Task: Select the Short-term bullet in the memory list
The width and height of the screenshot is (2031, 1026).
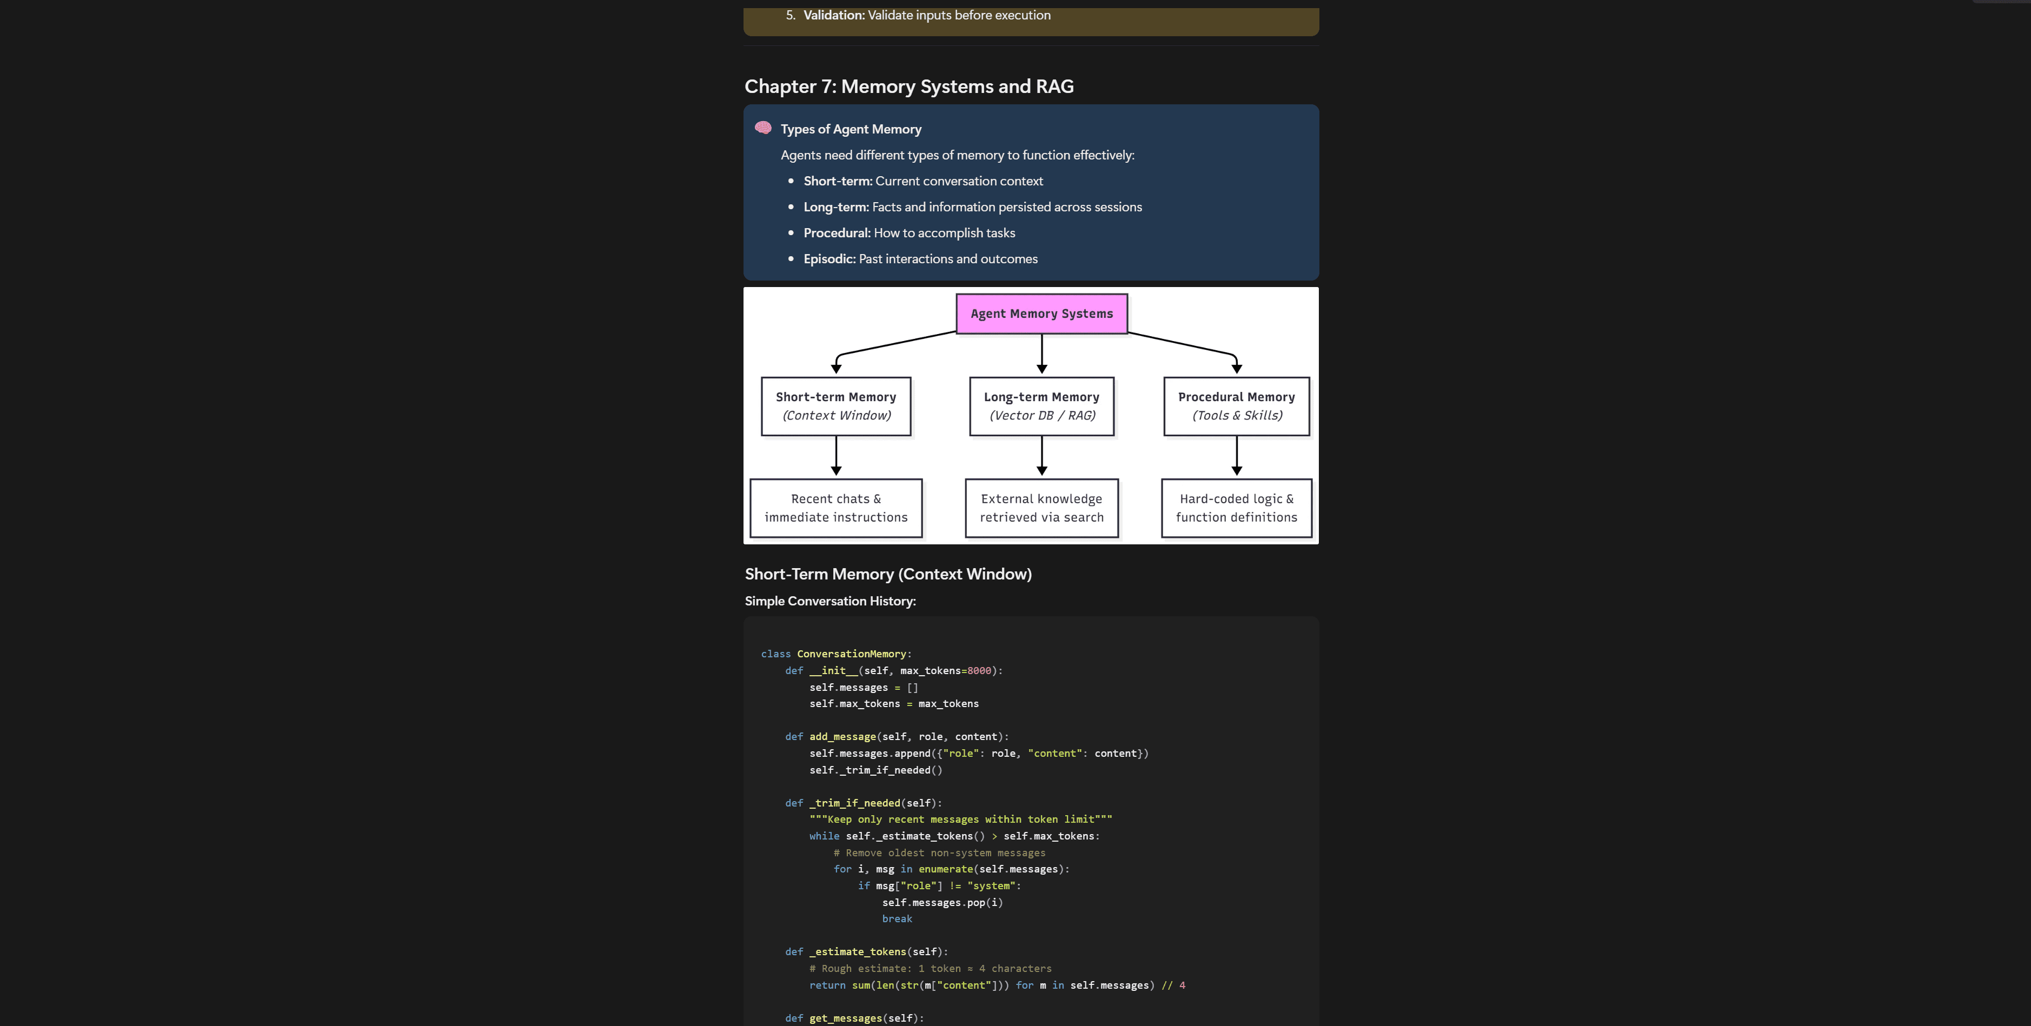Action: [x=922, y=181]
